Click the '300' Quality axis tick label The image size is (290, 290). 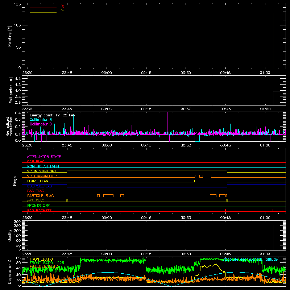click(17, 222)
